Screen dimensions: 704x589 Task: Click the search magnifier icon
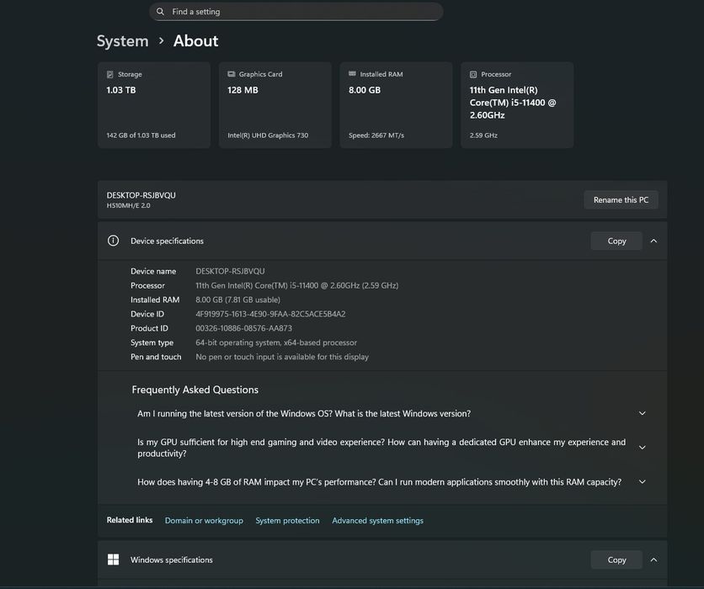[x=161, y=12]
